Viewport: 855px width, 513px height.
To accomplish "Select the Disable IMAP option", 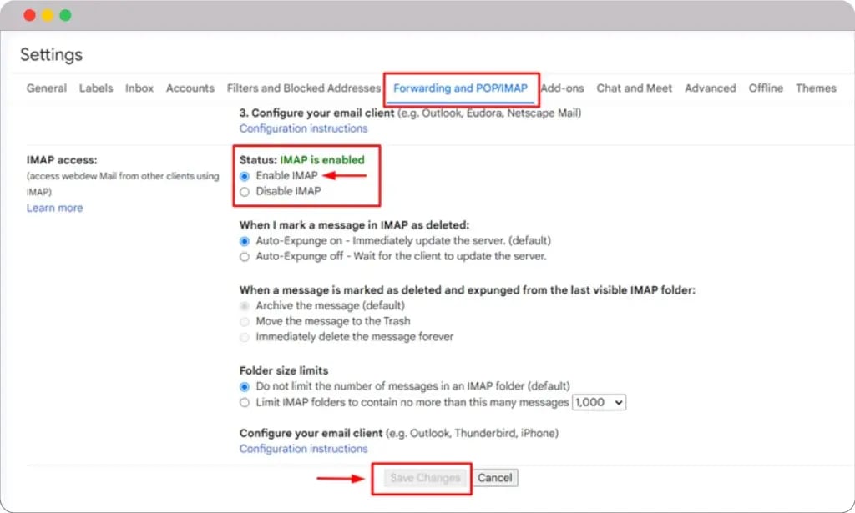I will tap(244, 191).
